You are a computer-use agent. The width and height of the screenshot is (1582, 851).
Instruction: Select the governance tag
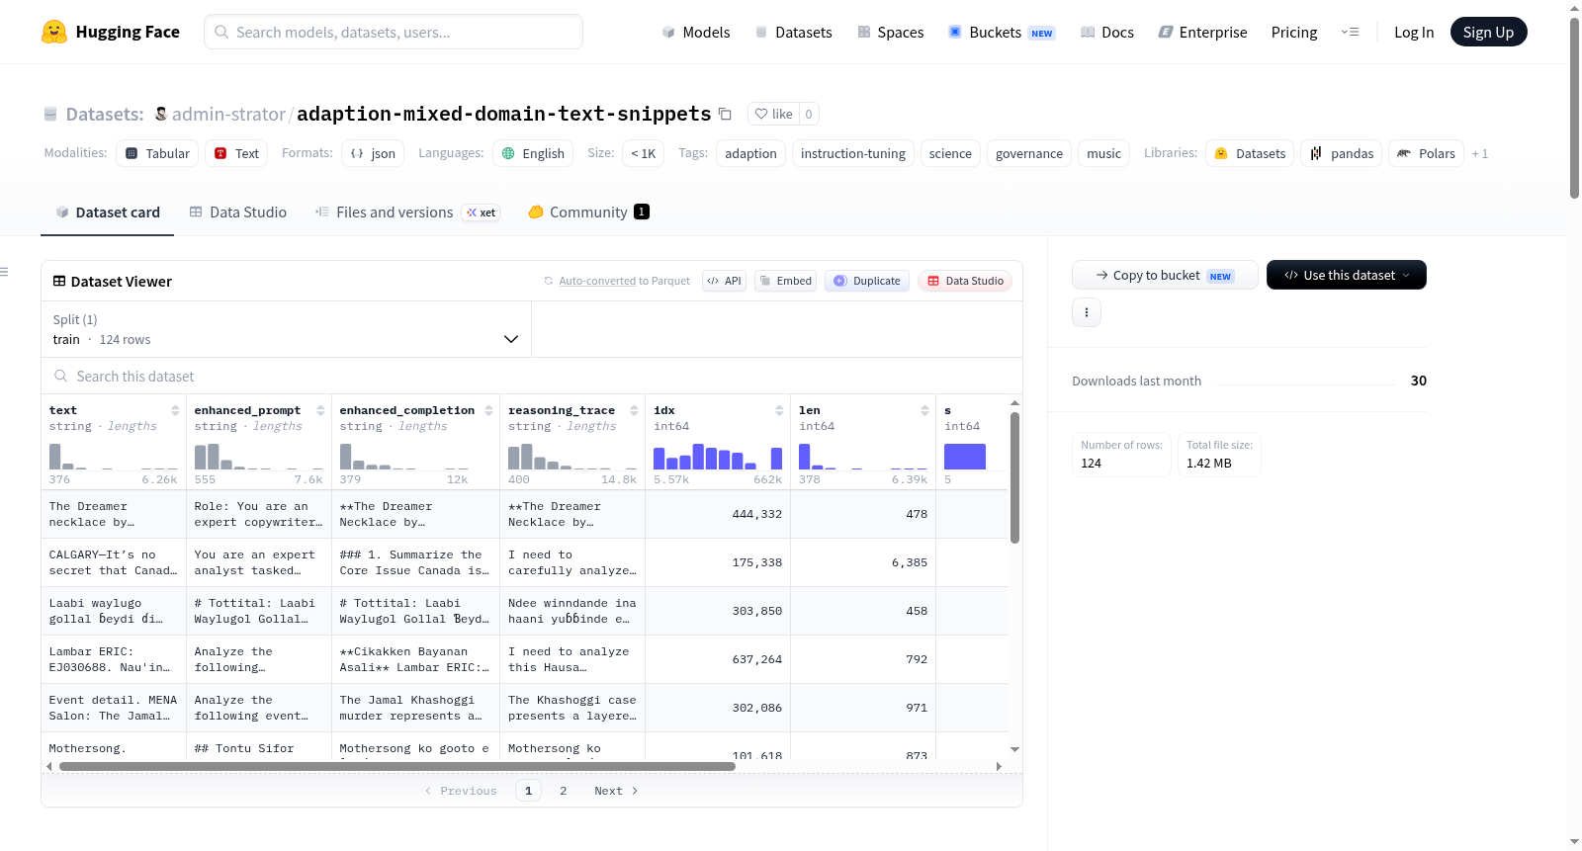(1028, 153)
